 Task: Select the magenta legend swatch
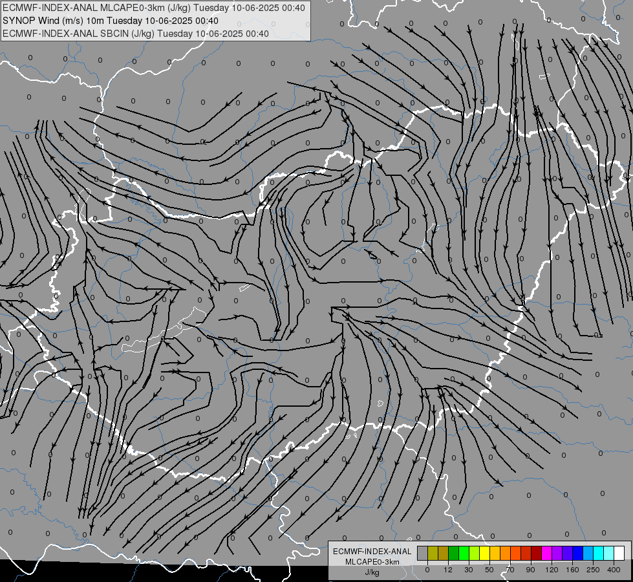click(x=546, y=553)
